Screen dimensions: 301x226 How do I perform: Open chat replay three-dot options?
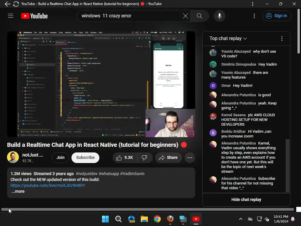[282, 39]
